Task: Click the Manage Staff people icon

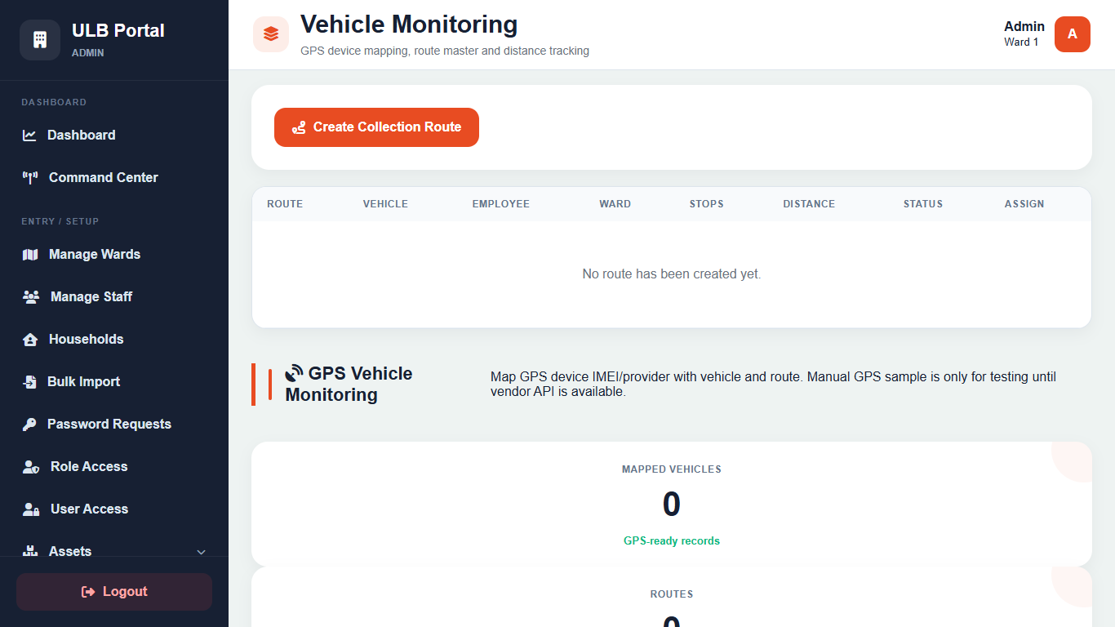Action: (31, 297)
